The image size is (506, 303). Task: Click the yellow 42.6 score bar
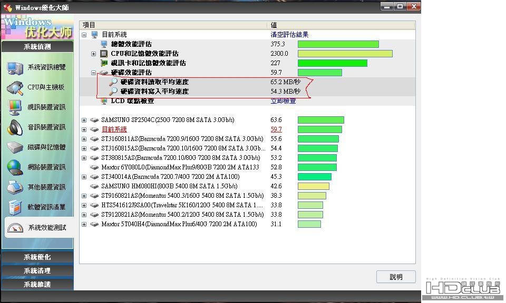click(313, 186)
